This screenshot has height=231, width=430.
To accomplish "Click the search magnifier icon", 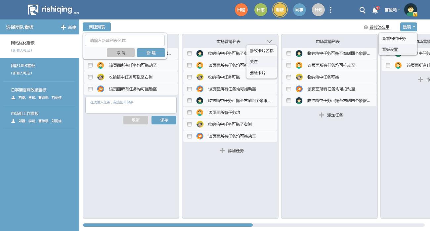I will 363,10.
